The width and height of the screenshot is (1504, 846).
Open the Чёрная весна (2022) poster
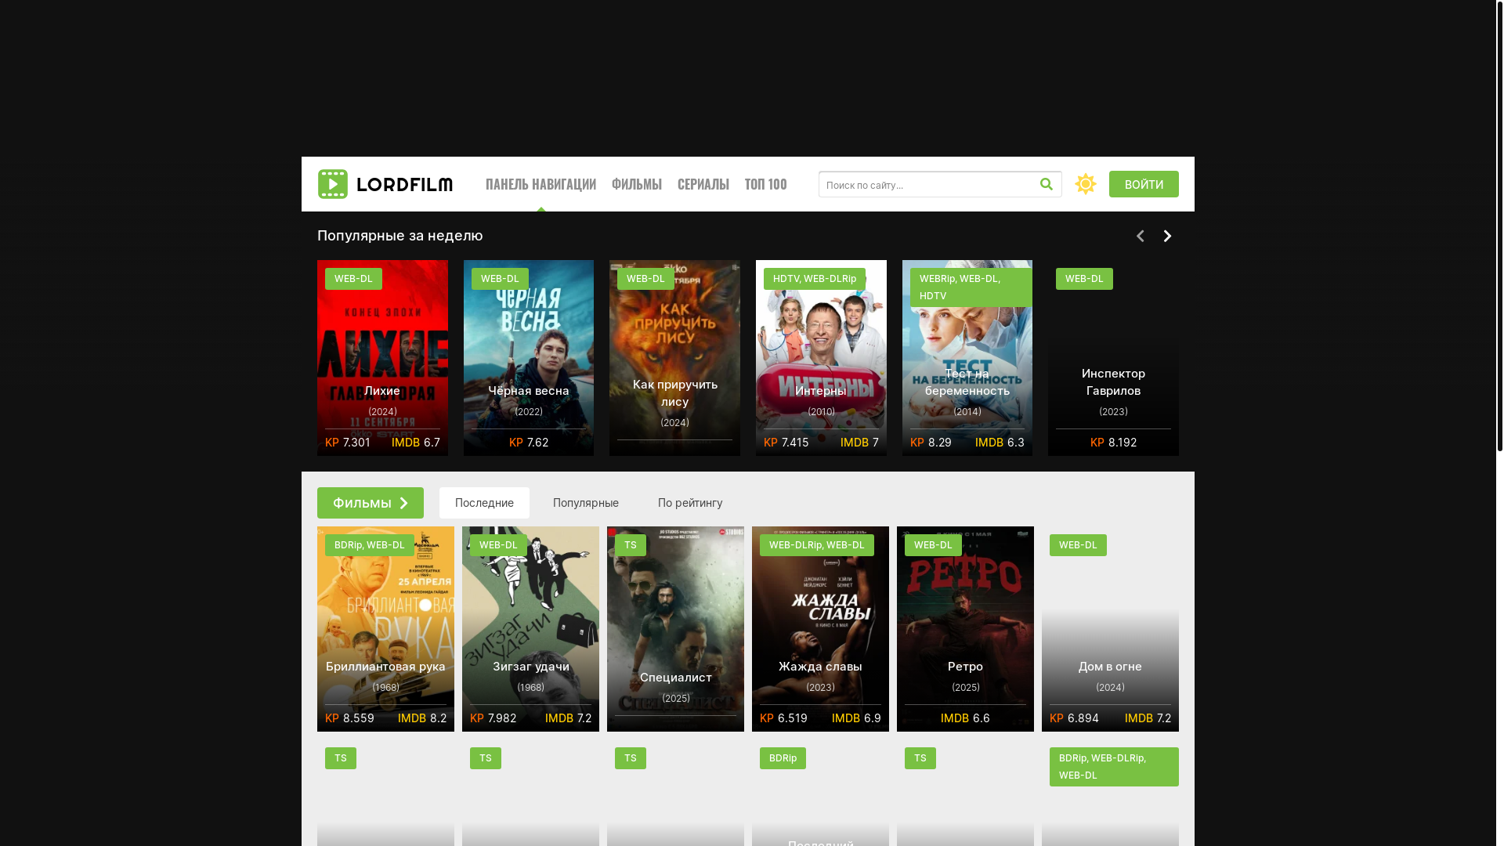click(x=529, y=358)
